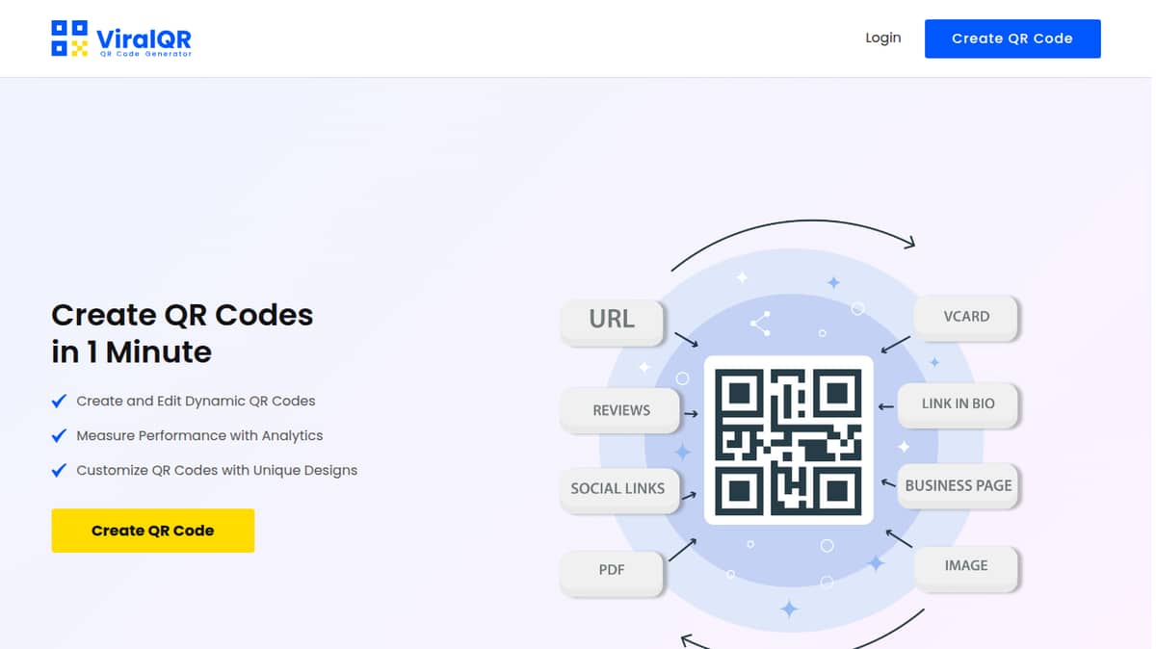The width and height of the screenshot is (1156, 649).
Task: Click 'Measure Performance with Analytics' text
Action: point(199,435)
